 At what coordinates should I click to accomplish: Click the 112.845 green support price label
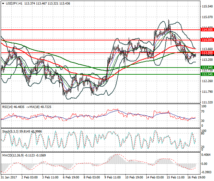tap(207, 68)
